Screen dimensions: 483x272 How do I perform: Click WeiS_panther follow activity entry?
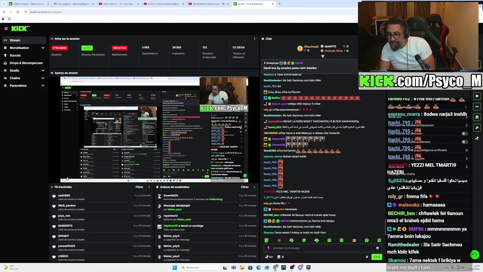(101, 207)
